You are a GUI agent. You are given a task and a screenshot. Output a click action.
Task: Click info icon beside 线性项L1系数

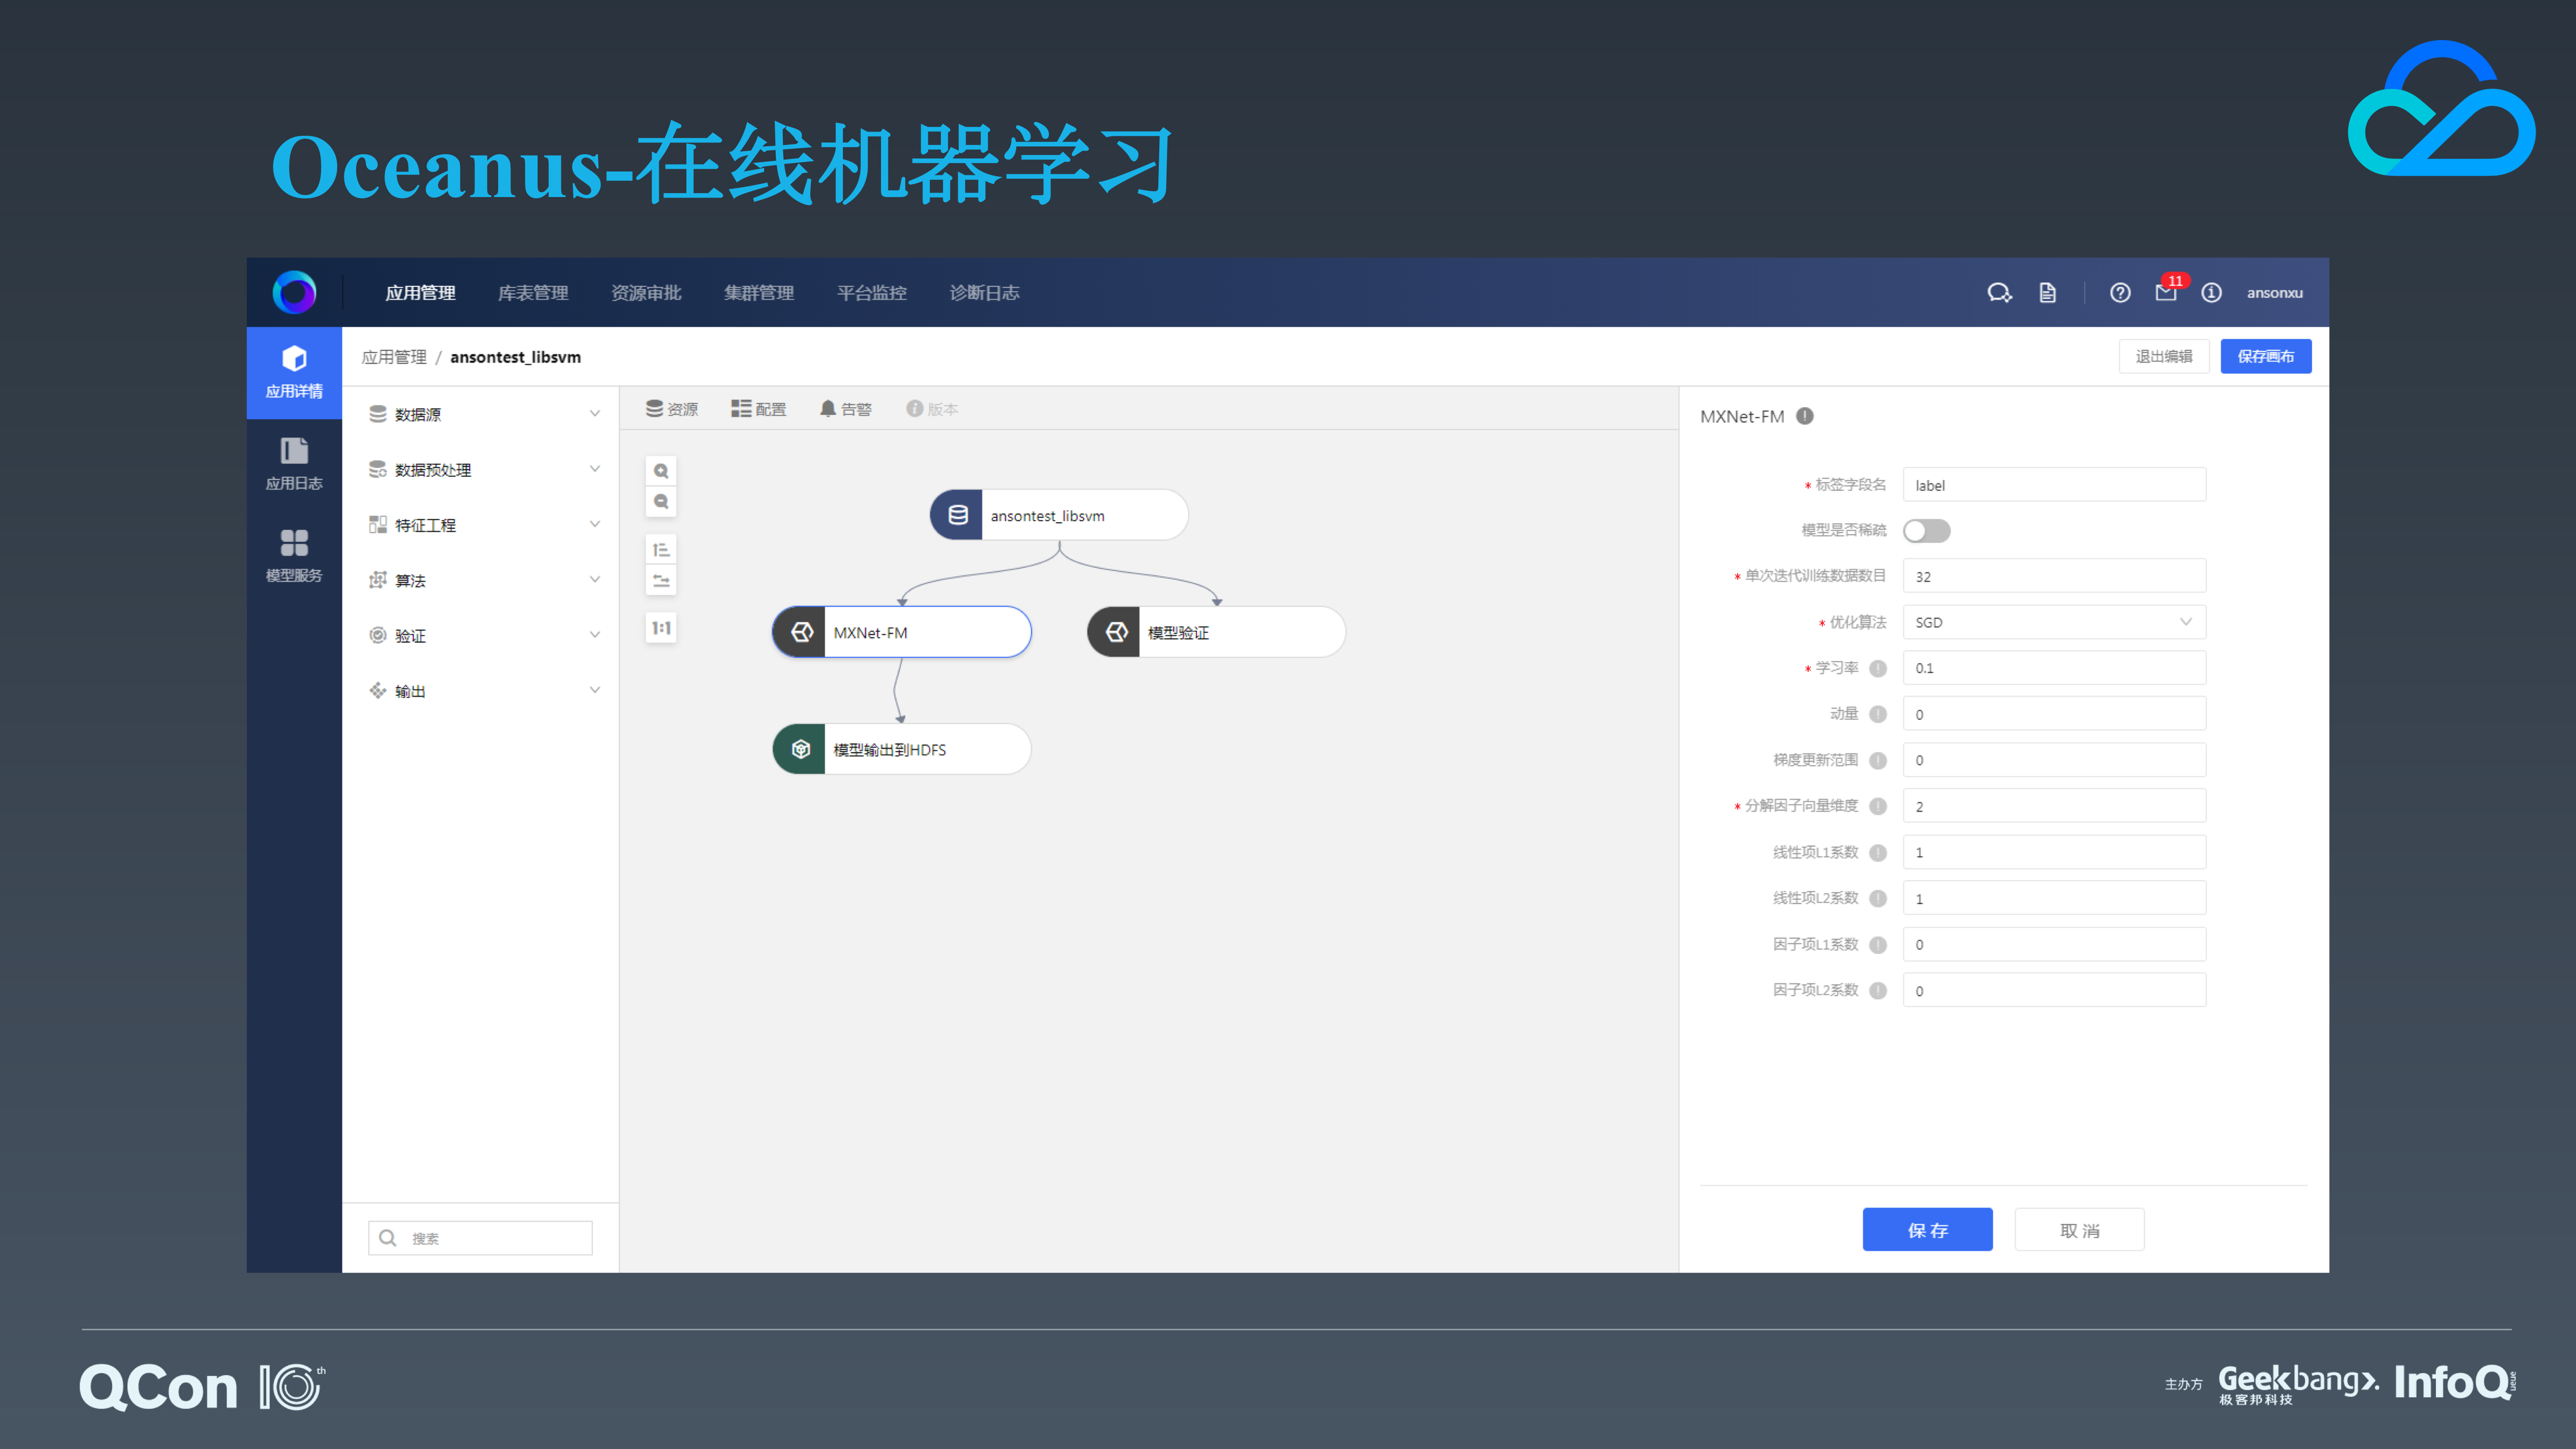coord(1878,853)
